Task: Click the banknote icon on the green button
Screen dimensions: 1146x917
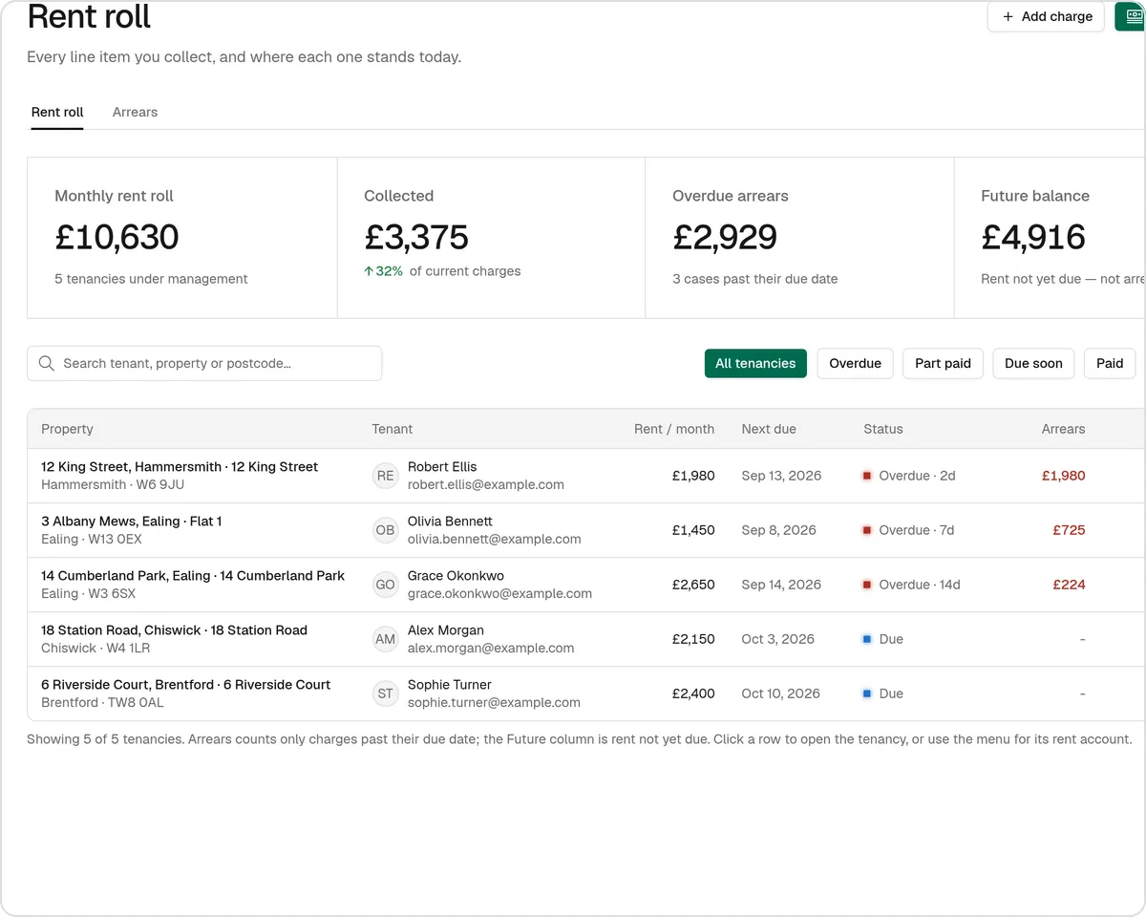Action: click(1135, 16)
